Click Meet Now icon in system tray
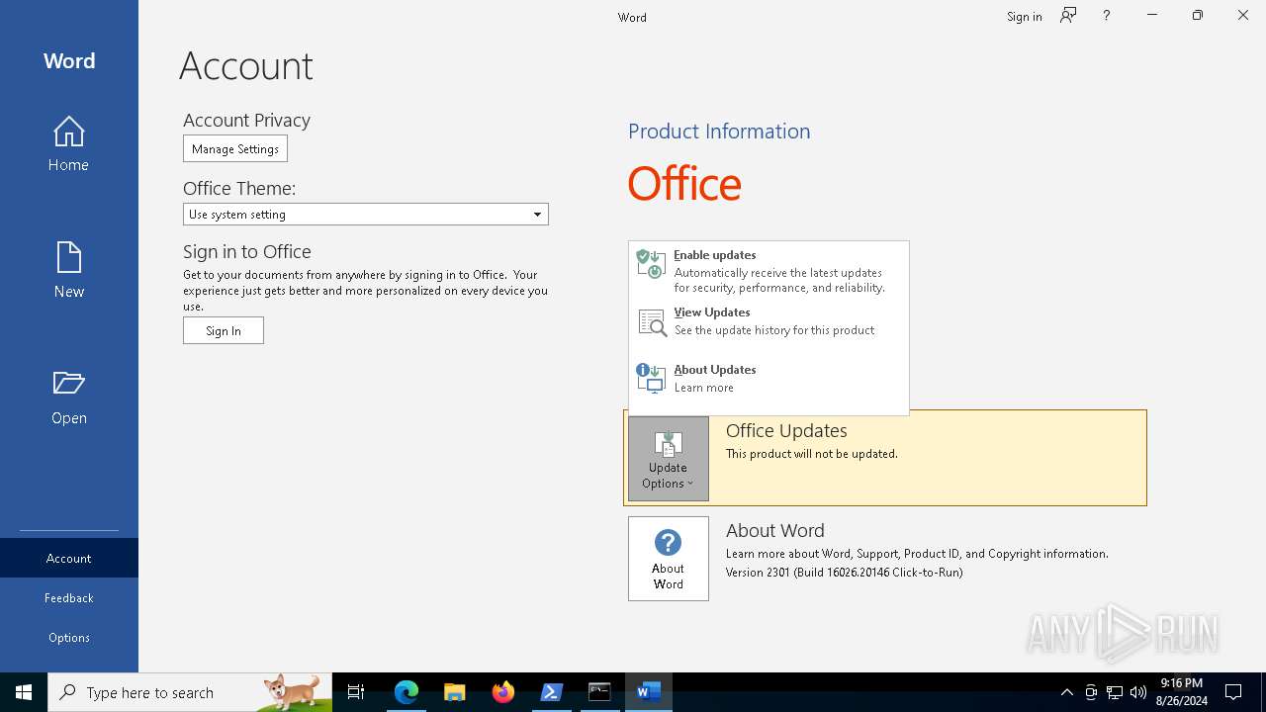 [x=1091, y=692]
